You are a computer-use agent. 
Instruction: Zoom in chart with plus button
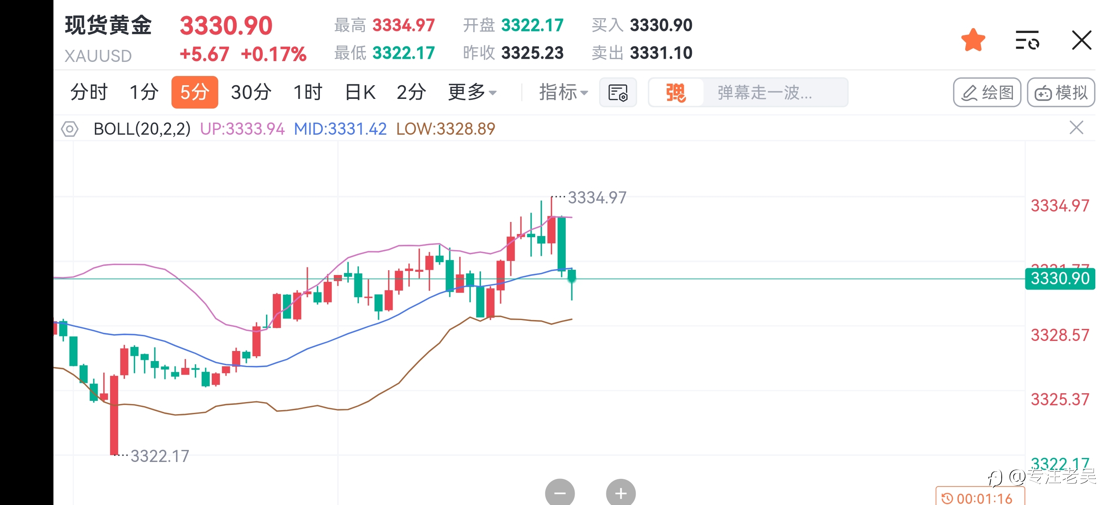pyautogui.click(x=621, y=493)
